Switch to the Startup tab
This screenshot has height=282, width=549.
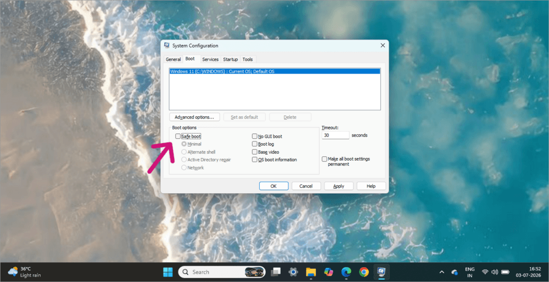pos(231,59)
